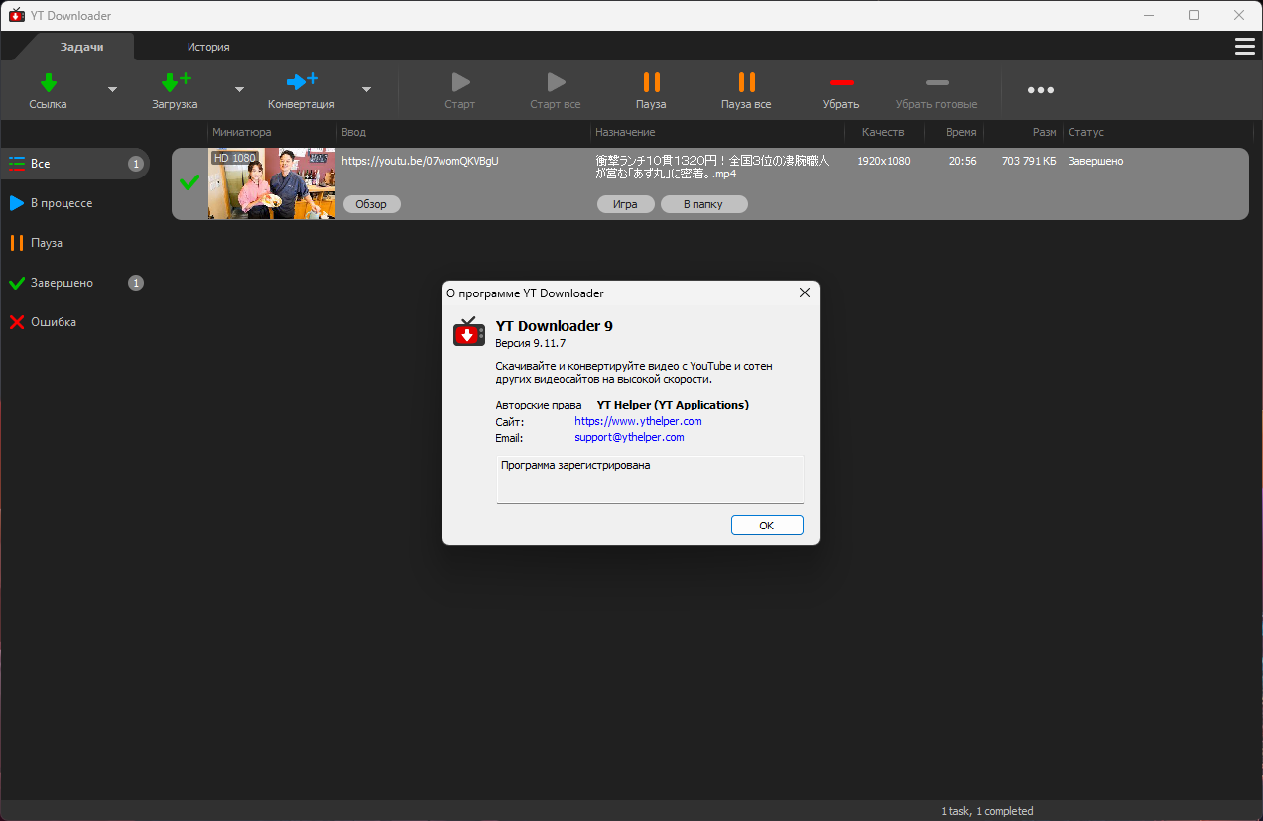The image size is (1263, 821).
Task: Click OK in the about dialog
Action: pyautogui.click(x=767, y=526)
